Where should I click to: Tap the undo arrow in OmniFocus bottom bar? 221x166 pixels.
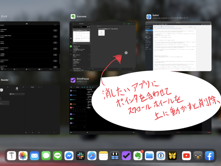click(x=110, y=133)
